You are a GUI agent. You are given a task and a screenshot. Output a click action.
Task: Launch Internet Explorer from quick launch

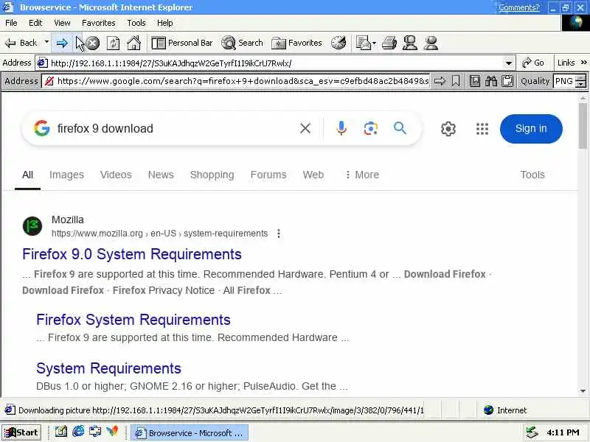(x=78, y=431)
